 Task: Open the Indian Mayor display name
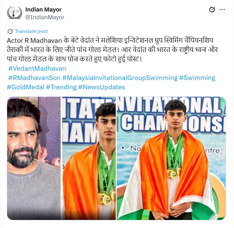43,10
